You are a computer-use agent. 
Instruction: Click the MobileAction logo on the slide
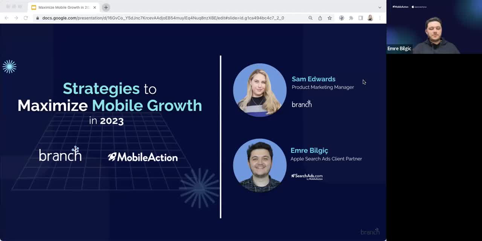point(143,157)
